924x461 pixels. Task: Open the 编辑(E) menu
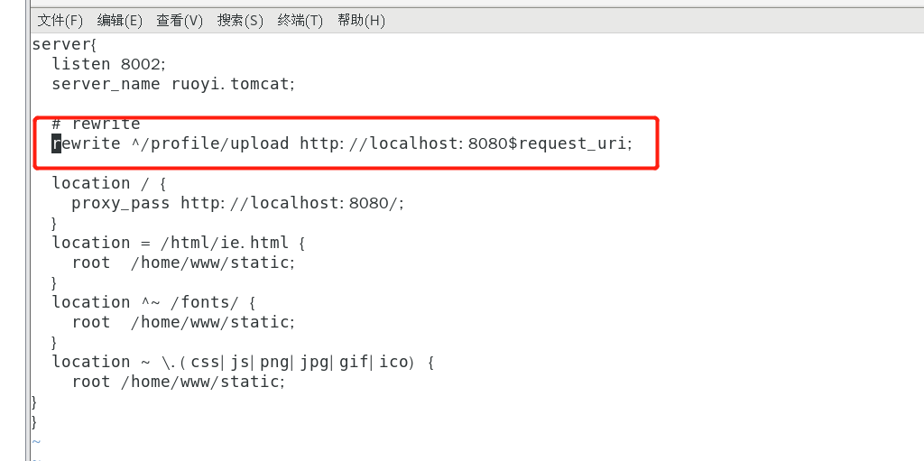tap(120, 21)
